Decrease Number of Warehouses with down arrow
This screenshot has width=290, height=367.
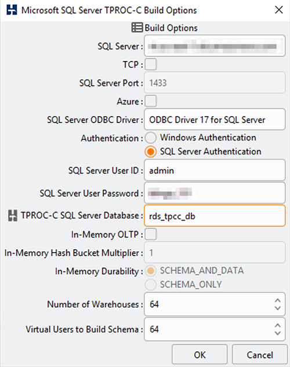278,308
